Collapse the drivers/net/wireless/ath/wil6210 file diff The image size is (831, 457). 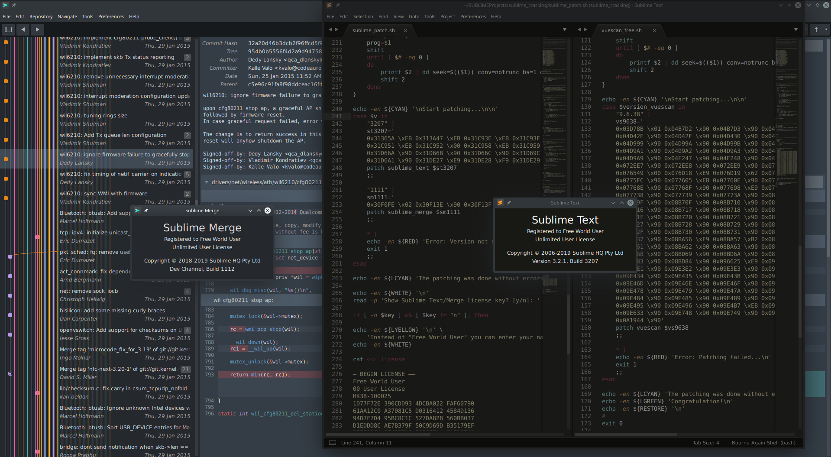[207, 182]
